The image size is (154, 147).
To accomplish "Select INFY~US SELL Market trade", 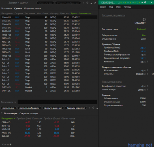I will (49, 87).
